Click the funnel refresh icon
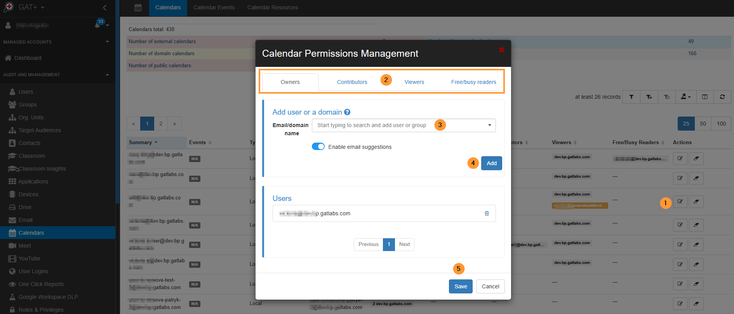 tap(667, 97)
